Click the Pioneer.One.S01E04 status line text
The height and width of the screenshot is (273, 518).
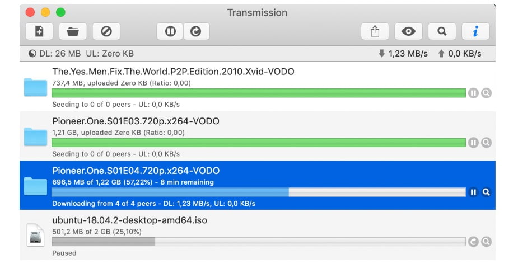coord(153,204)
